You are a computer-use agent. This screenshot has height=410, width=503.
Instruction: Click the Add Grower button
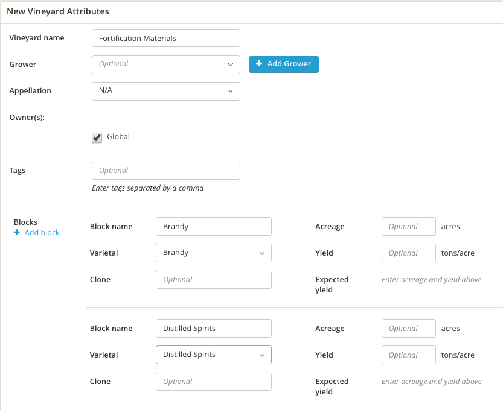point(284,64)
